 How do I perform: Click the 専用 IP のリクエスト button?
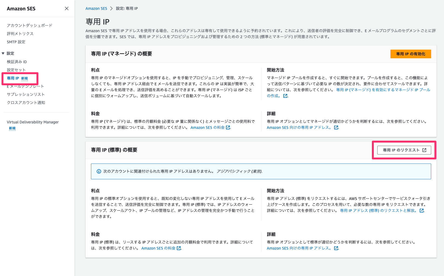pyautogui.click(x=404, y=150)
